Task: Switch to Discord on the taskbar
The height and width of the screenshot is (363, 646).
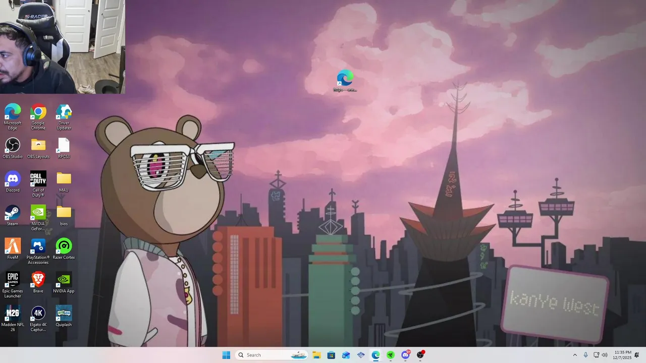Action: point(406,355)
